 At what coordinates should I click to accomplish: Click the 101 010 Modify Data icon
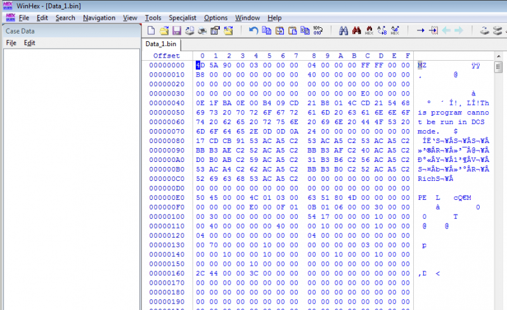[318, 30]
